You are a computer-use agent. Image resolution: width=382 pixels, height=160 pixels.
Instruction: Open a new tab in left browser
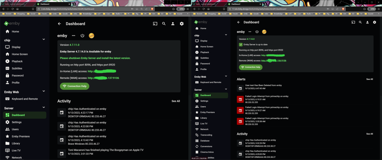[x=74, y=4]
